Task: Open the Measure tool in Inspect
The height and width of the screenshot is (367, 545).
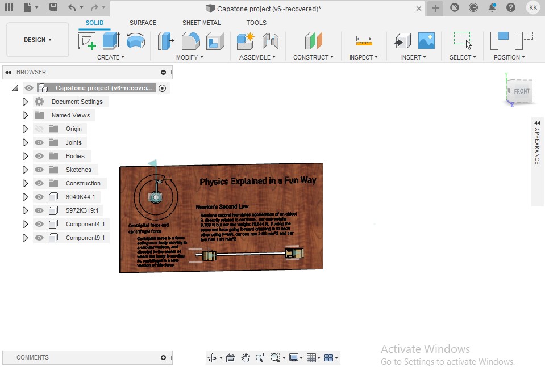Action: pos(364,41)
